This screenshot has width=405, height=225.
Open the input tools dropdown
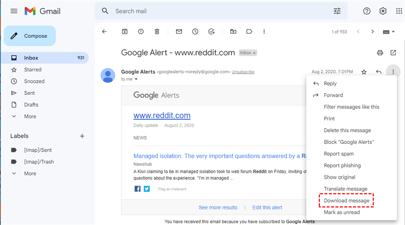[x=388, y=32]
